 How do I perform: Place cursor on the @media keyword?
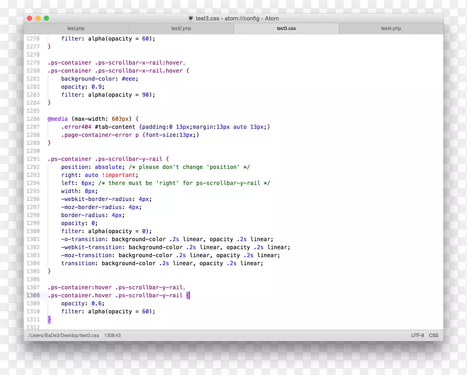tap(57, 119)
